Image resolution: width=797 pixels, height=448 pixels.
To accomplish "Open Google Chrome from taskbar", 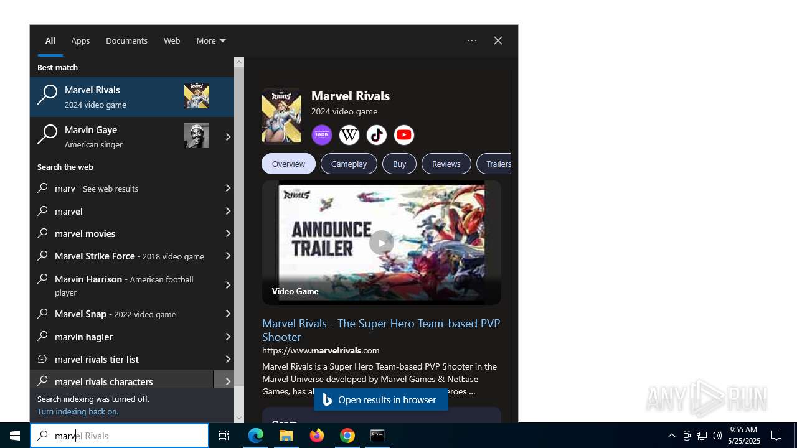I will tap(347, 436).
